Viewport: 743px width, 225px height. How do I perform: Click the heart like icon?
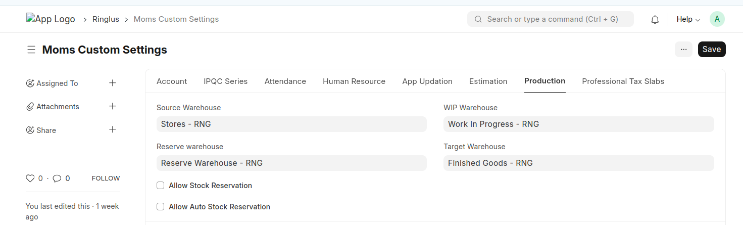coord(30,178)
